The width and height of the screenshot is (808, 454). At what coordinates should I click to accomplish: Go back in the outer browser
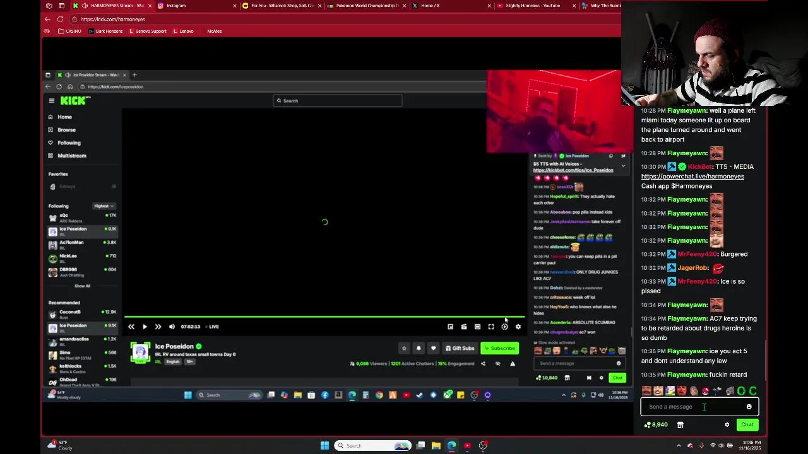[47, 19]
